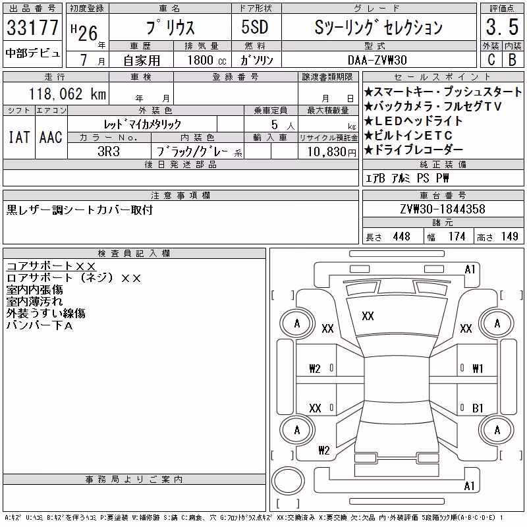Select exterior color レッドマイカメタリック

[142, 125]
